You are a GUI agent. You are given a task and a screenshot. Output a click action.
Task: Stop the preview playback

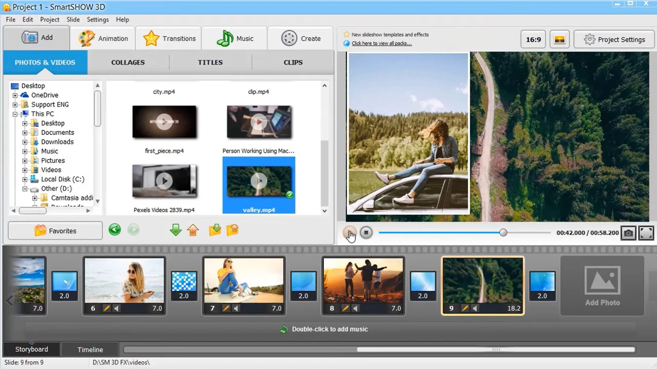(366, 233)
